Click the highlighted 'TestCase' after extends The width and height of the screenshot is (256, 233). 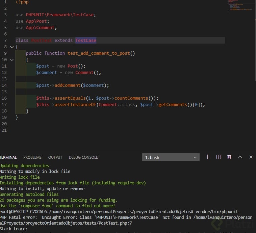(86, 41)
